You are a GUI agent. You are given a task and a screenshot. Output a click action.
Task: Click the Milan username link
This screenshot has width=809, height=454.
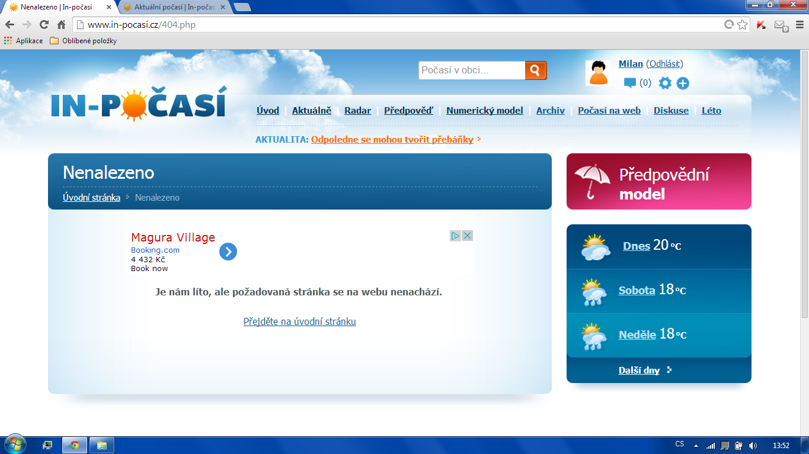click(631, 64)
